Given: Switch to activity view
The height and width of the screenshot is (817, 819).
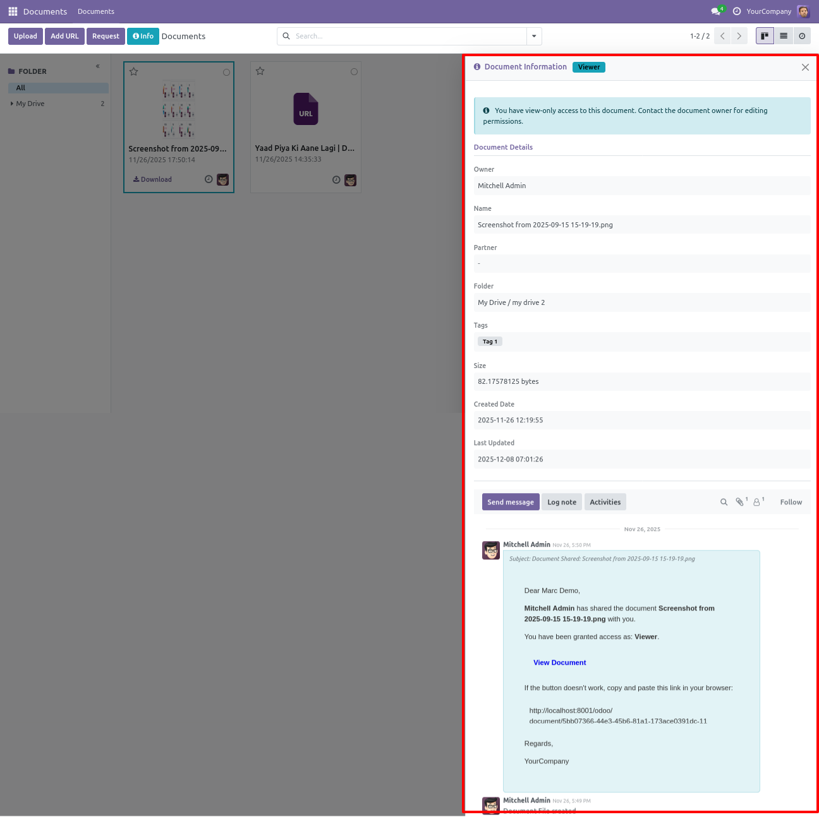Looking at the screenshot, I should tap(802, 36).
